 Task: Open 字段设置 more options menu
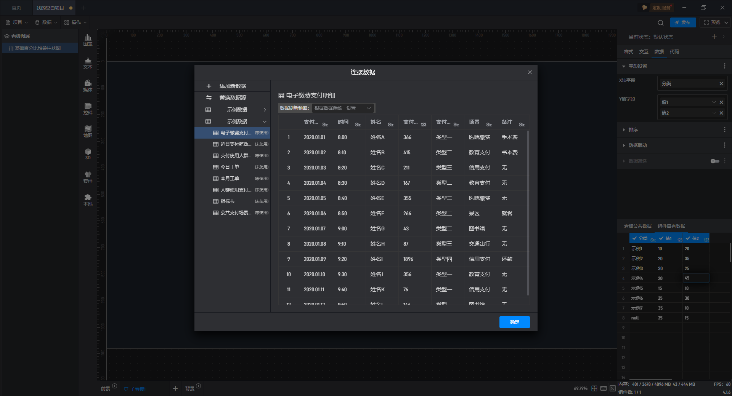tap(724, 66)
